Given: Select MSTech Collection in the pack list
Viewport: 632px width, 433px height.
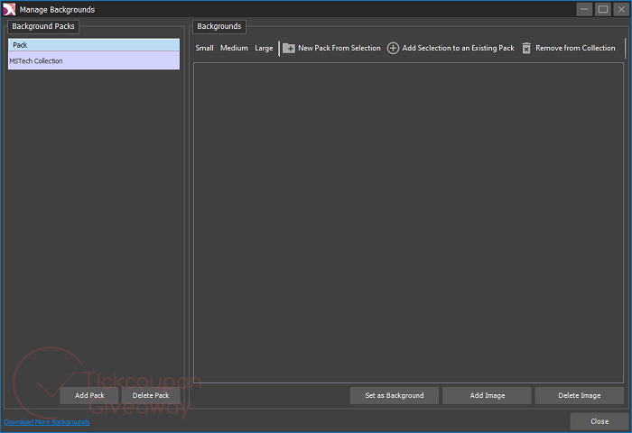Looking at the screenshot, I should [x=94, y=60].
